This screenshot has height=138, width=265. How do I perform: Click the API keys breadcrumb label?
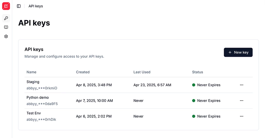pos(36,6)
